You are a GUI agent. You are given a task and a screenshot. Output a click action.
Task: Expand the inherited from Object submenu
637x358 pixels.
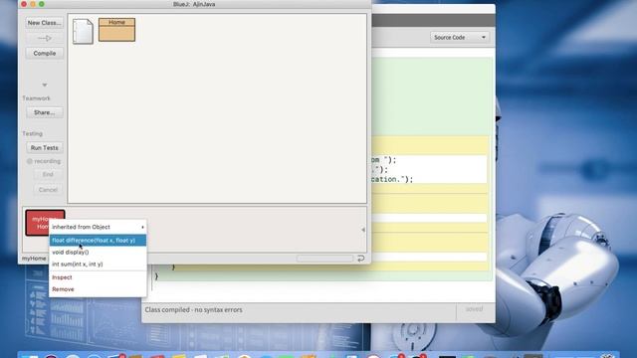pyautogui.click(x=98, y=227)
